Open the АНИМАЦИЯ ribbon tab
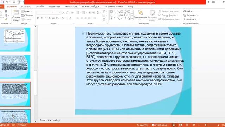225x127 pixels. pos(71,6)
